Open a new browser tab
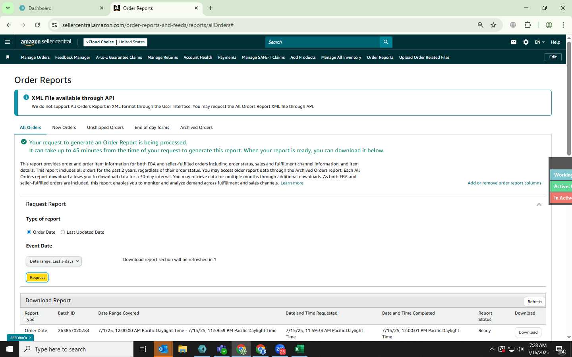This screenshot has height=357, width=572. pos(211,8)
